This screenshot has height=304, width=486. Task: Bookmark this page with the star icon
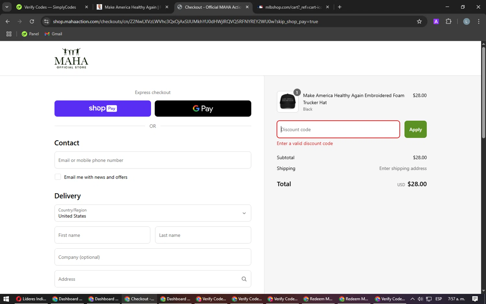[x=419, y=21]
